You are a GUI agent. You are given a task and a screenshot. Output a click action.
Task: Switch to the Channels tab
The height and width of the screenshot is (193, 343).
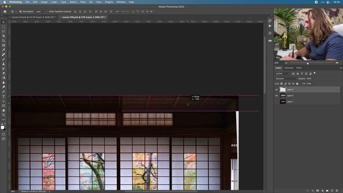click(289, 68)
